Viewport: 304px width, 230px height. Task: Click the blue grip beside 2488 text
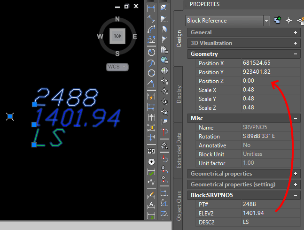tap(34, 105)
